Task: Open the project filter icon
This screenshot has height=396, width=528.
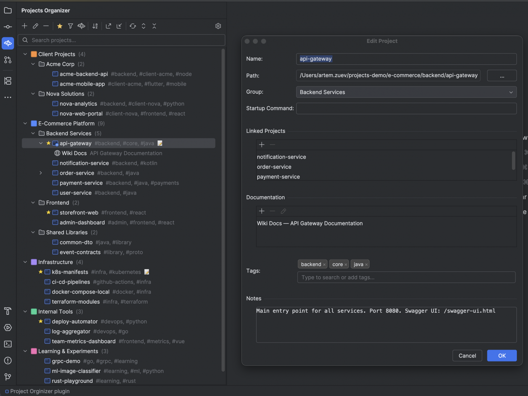Action: point(70,26)
